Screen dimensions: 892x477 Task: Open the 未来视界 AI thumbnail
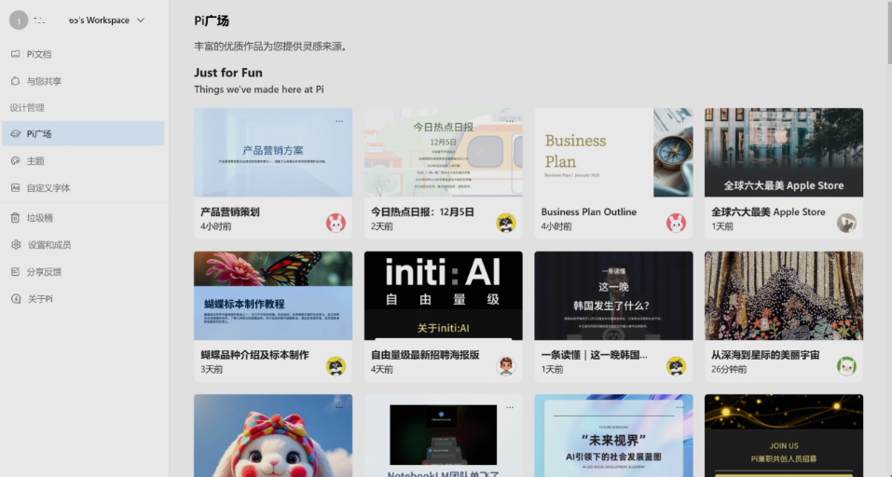[x=613, y=435]
